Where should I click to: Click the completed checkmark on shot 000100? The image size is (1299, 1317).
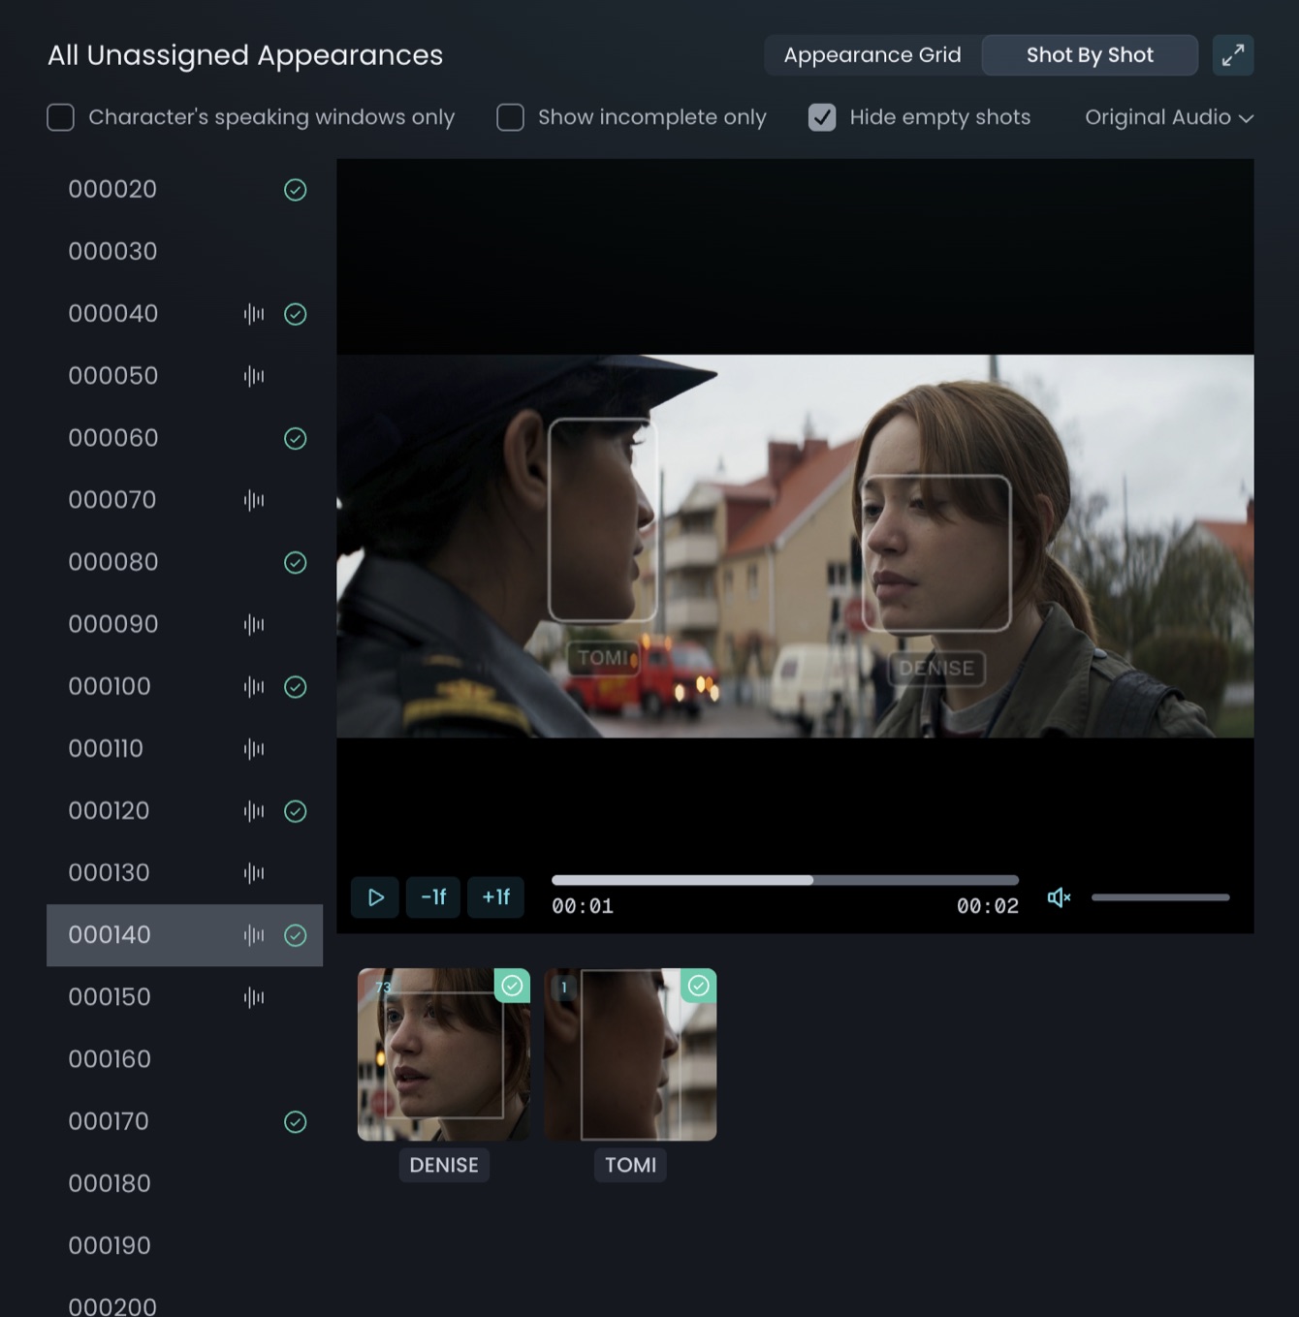pyautogui.click(x=296, y=687)
